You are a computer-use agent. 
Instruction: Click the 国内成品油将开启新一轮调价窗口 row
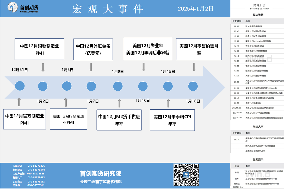point(257,146)
